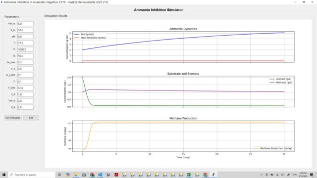Click the 'Simulation Results' panel label
This screenshot has height=178, width=317.
point(56,16)
